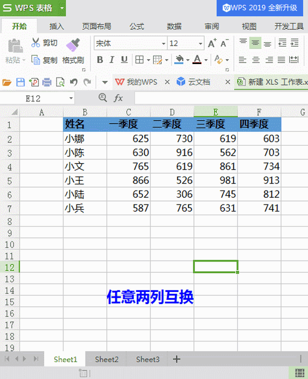Click the insert function fx icon
Viewport: 308px width, 379px height.
coord(118,98)
